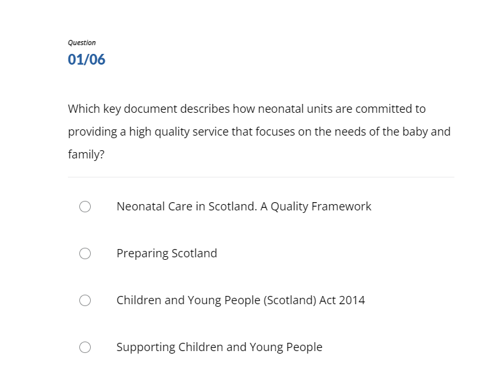Click the word 'family?' ending the question

click(x=86, y=155)
